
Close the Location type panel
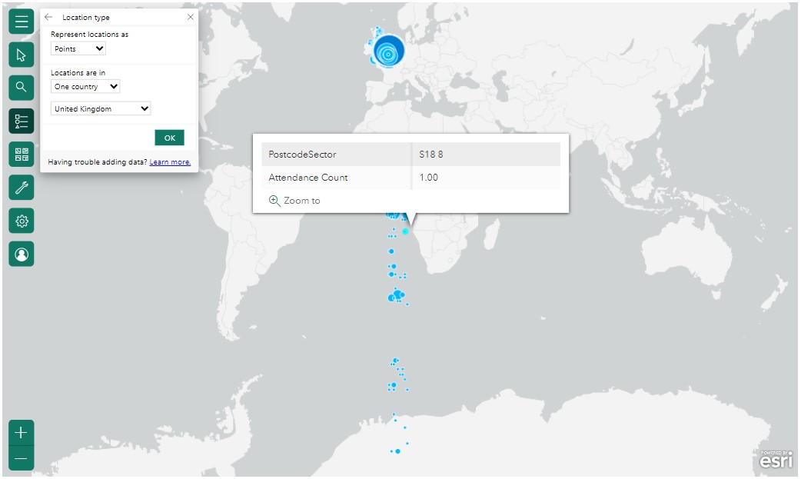[190, 17]
